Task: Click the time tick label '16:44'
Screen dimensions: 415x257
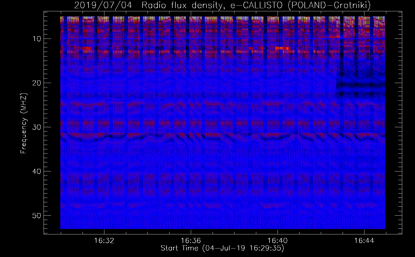Action: [x=364, y=241]
